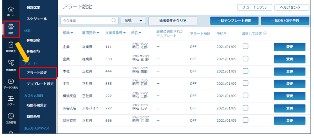The width and height of the screenshot is (314, 138).
Task: Open the 休暇管理 airplane icon
Action: (11, 65)
